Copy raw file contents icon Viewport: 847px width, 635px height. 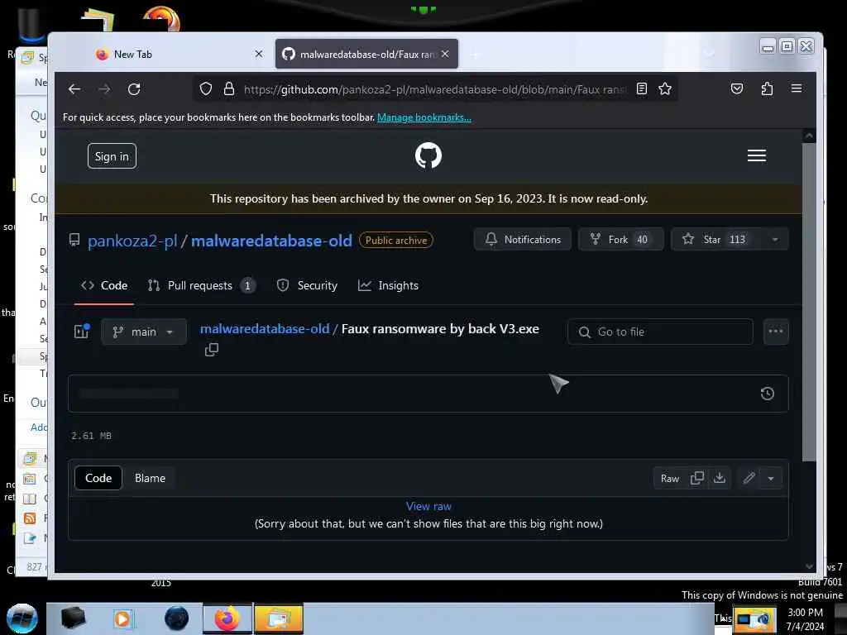pos(697,478)
